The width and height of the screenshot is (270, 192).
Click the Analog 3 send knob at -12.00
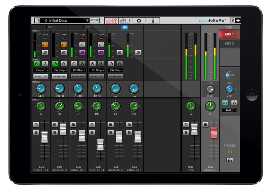click(x=78, y=89)
